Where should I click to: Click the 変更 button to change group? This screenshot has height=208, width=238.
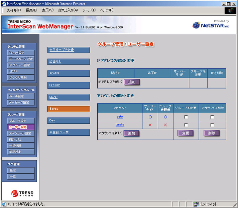point(186,133)
